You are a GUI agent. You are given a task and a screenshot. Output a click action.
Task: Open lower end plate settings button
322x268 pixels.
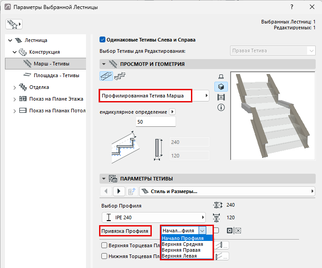pos(222,256)
